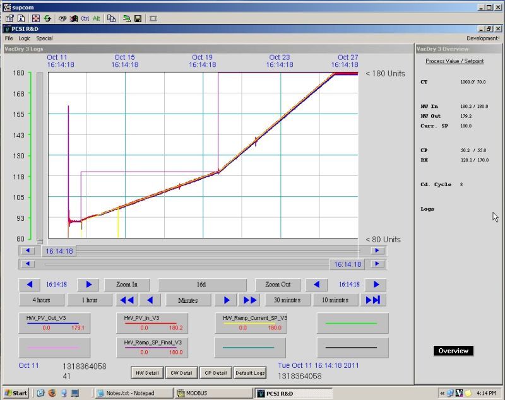Image resolution: width=505 pixels, height=400 pixels.
Task: Click end-time forward arrow at row's right end
Action: tap(376, 285)
